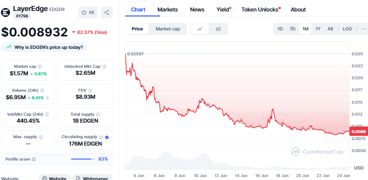The height and width of the screenshot is (180, 368).
Task: Click the Profile score info icon
Action: (x=34, y=160)
